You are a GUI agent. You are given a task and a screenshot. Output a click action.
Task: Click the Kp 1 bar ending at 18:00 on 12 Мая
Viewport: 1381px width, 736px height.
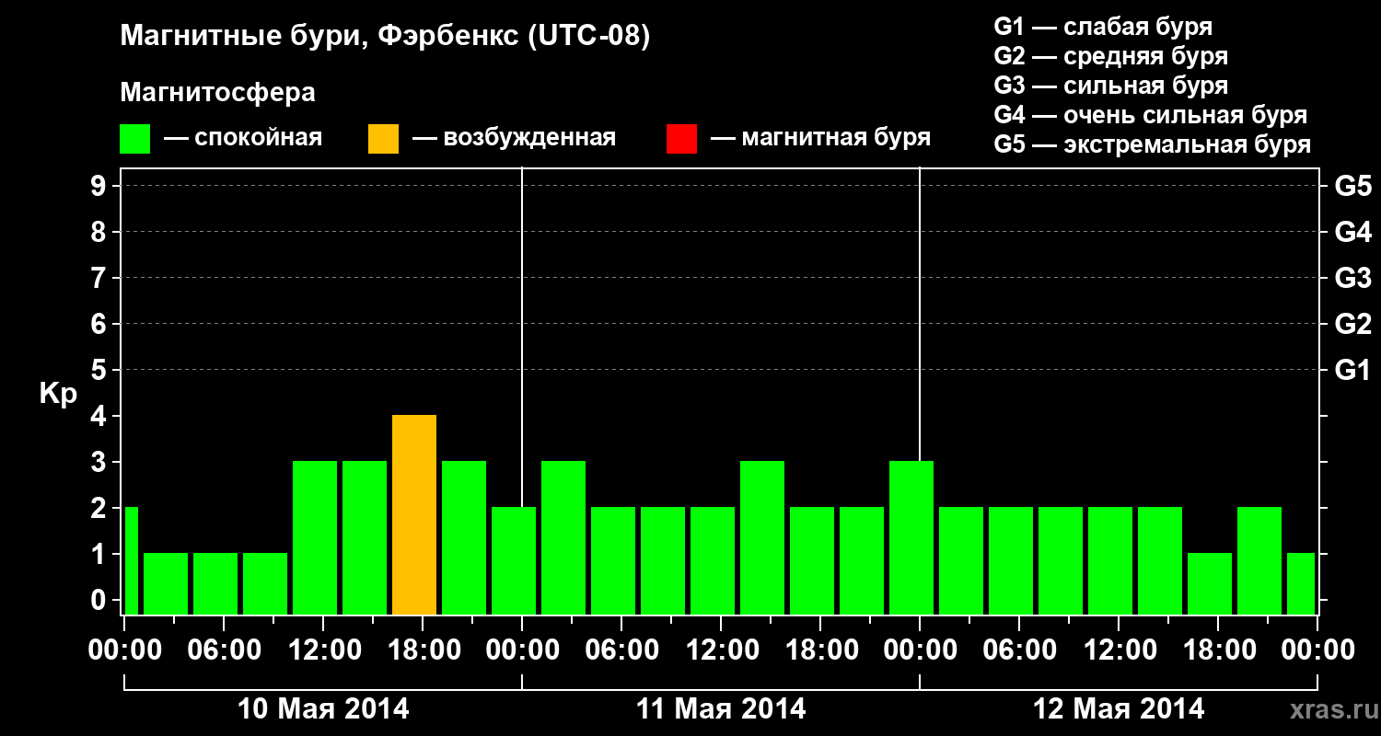pos(1210,584)
